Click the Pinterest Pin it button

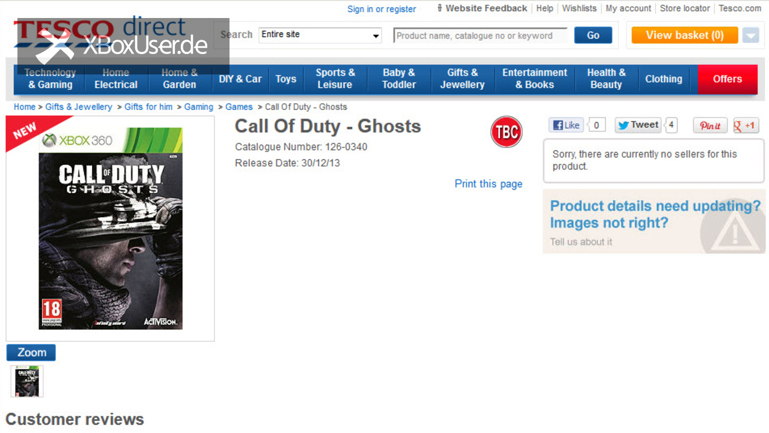click(x=710, y=126)
